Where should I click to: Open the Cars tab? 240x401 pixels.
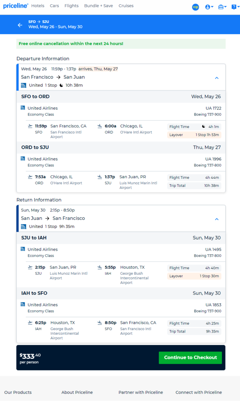pos(54,6)
